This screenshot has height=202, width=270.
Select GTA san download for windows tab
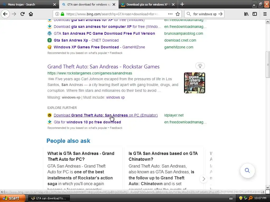pyautogui.click(x=89, y=4)
